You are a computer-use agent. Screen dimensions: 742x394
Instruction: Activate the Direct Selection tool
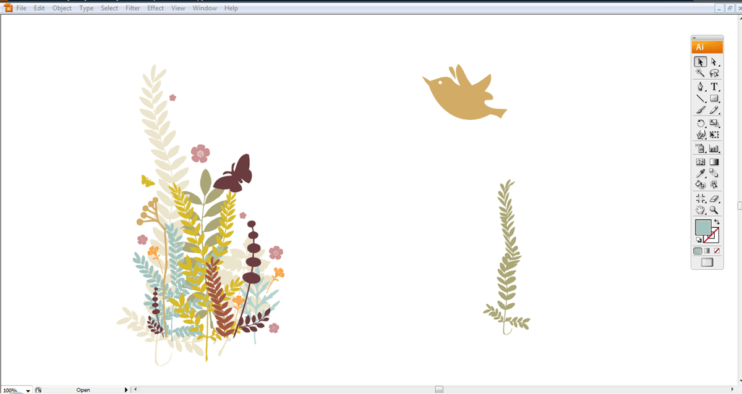714,62
